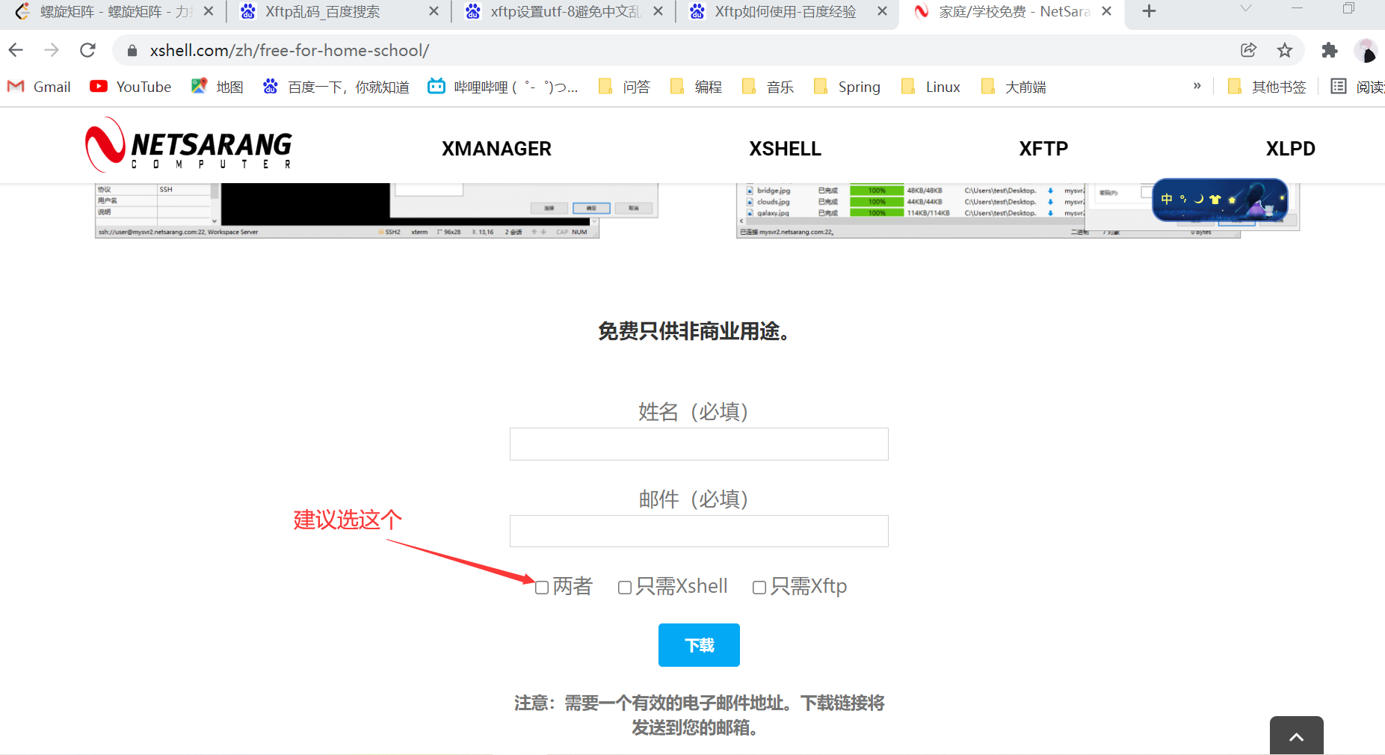Close the Xftp如何使用-百度经验 tab
Viewport: 1385px width, 755px height.
pyautogui.click(x=882, y=11)
